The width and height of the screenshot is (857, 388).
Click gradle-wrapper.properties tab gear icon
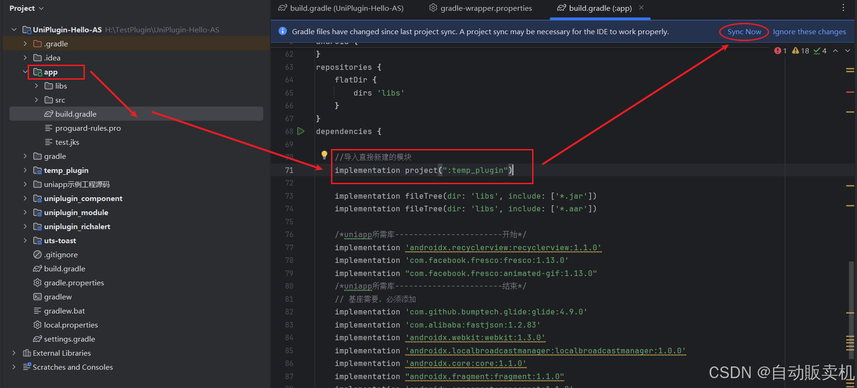433,7
